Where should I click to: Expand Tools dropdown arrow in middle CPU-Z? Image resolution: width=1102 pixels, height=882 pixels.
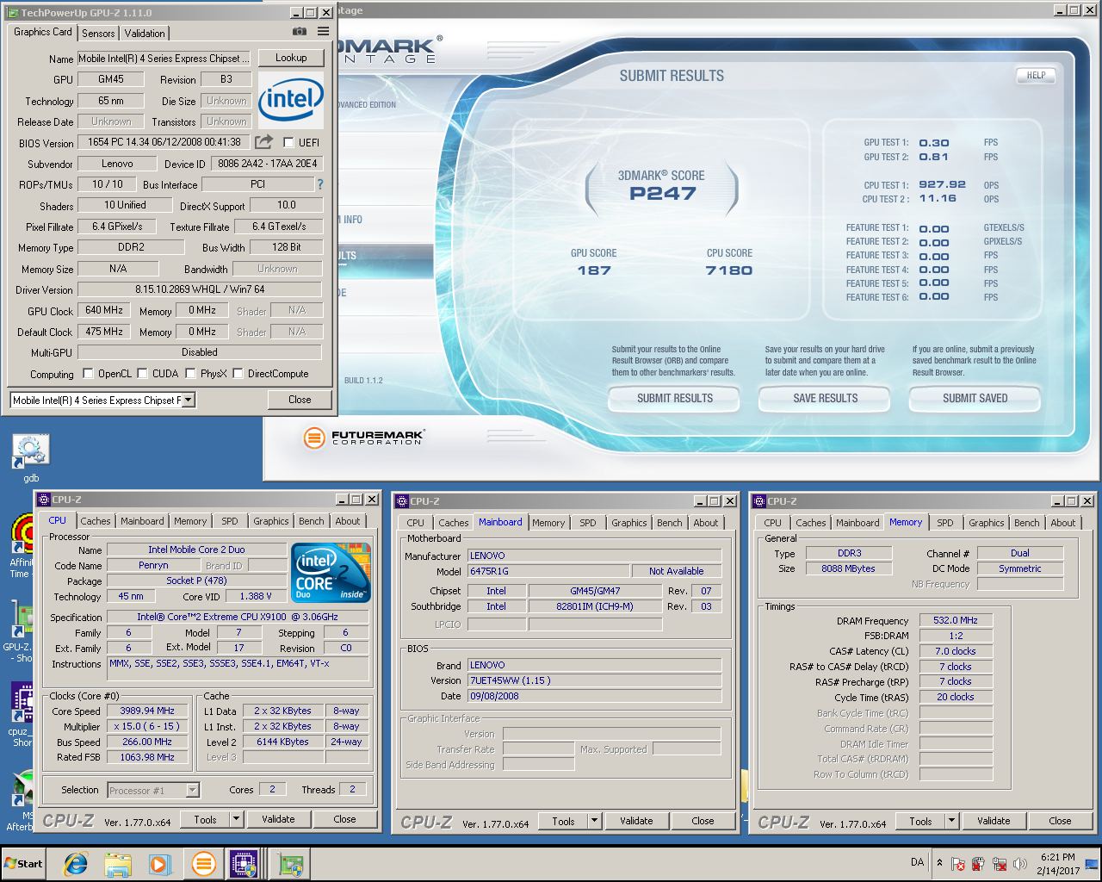point(594,821)
